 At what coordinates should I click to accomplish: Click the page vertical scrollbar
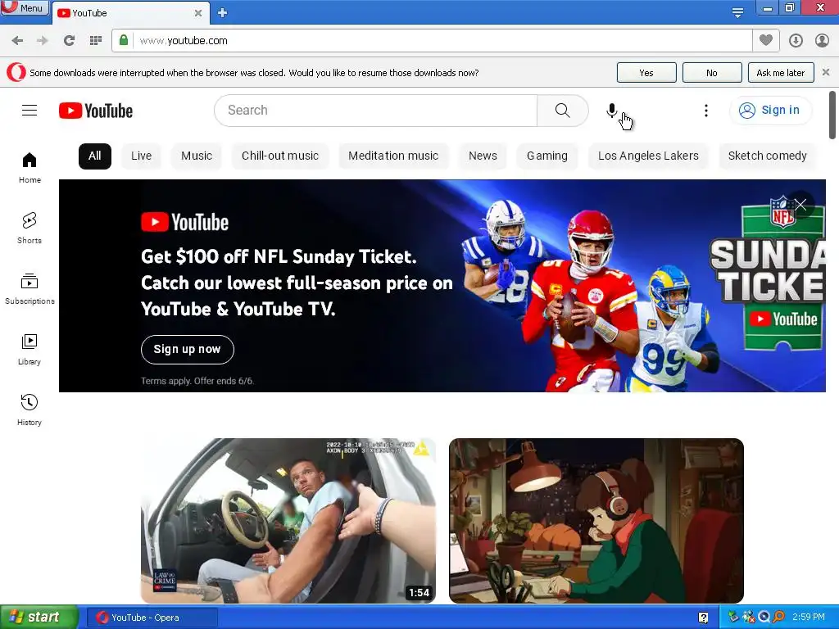[x=832, y=115]
